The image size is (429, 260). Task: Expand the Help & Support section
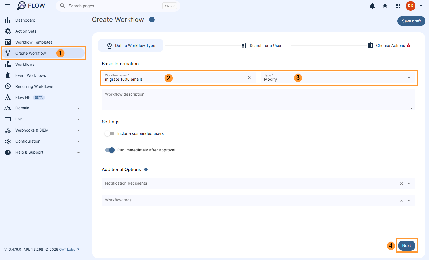click(79, 153)
